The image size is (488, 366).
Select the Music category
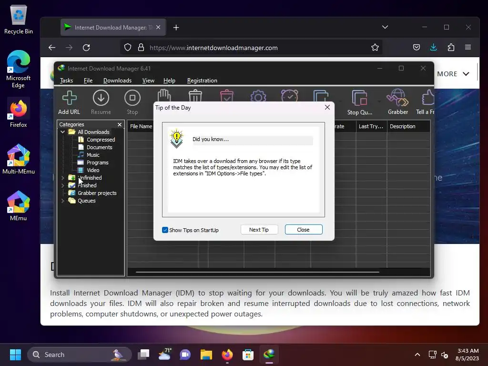pos(93,155)
